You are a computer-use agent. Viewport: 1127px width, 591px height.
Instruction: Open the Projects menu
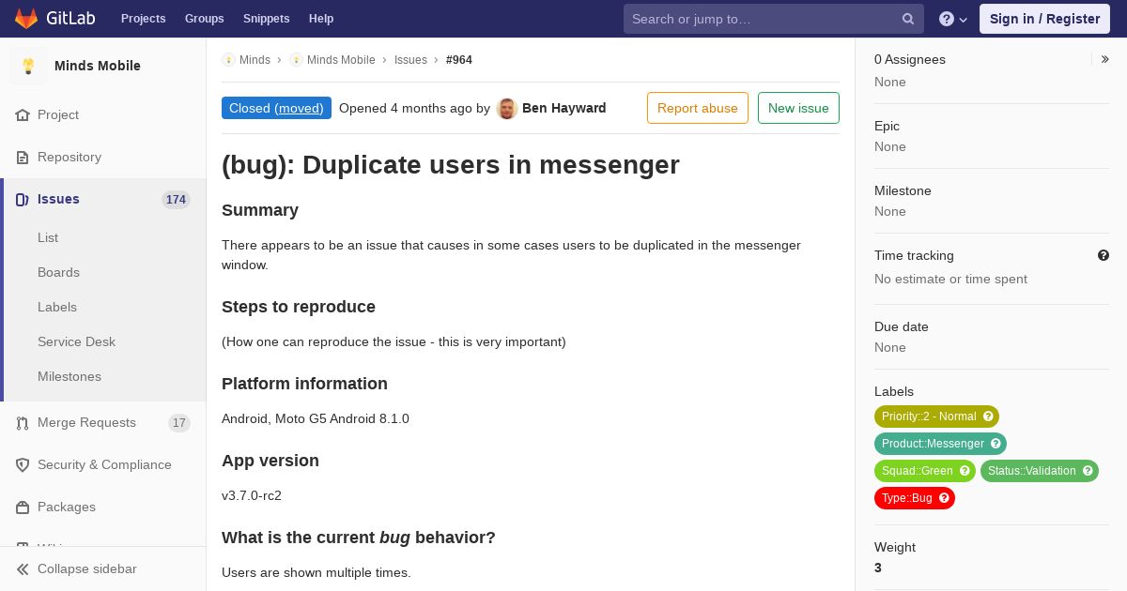[143, 19]
